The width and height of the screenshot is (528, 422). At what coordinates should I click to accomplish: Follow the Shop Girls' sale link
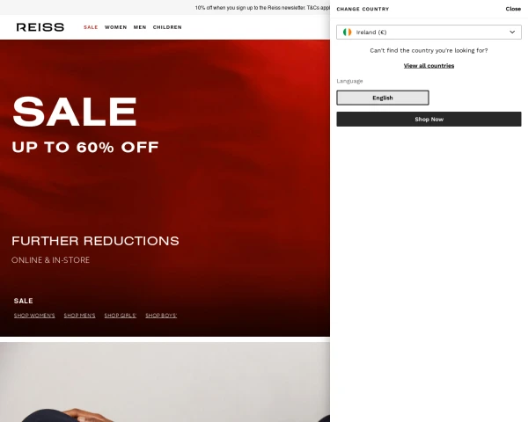(x=121, y=316)
